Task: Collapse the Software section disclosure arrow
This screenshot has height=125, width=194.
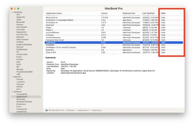Action: pos(12,92)
